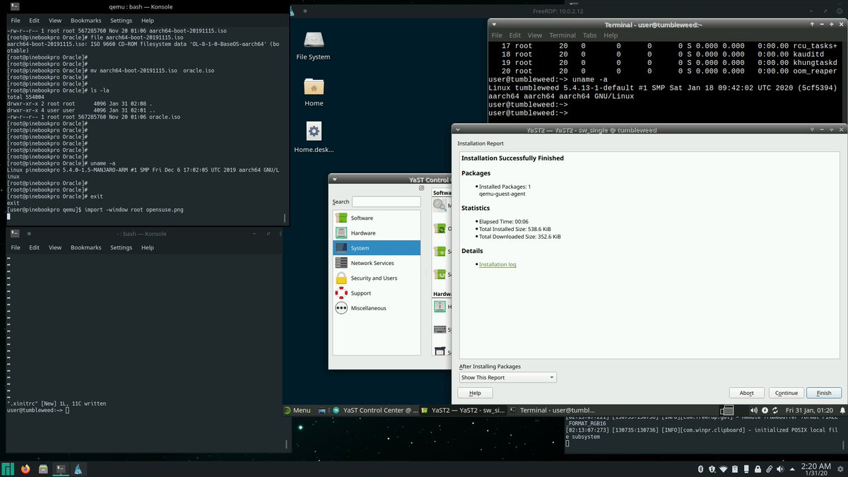This screenshot has width=848, height=477.
Task: Open the Home folder desktop icon
Action: click(314, 86)
